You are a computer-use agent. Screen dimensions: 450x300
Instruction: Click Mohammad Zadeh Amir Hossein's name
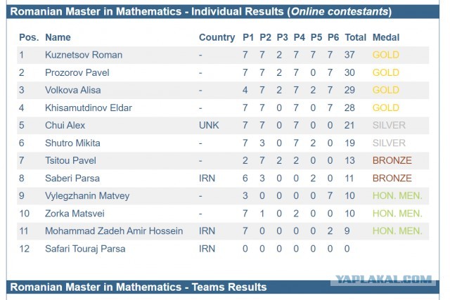coord(114,231)
